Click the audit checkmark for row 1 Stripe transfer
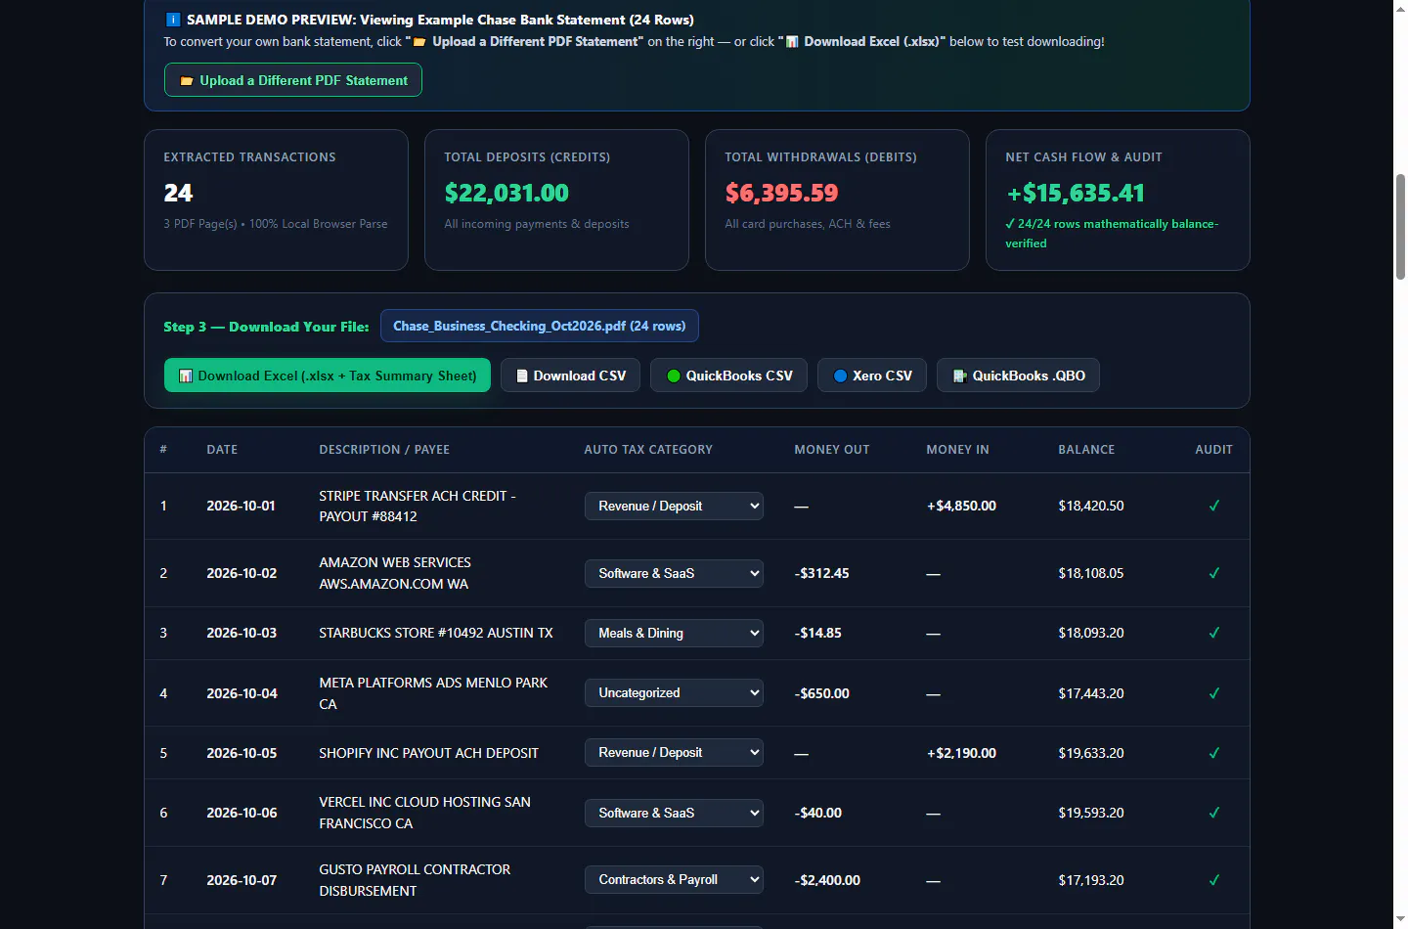This screenshot has height=929, width=1408. click(1214, 506)
